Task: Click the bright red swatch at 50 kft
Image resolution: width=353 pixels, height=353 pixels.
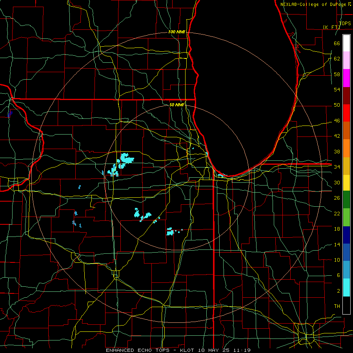Action: coord(346,113)
